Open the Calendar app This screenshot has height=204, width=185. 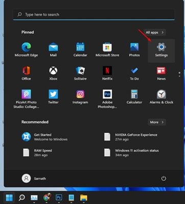[x=80, y=49]
